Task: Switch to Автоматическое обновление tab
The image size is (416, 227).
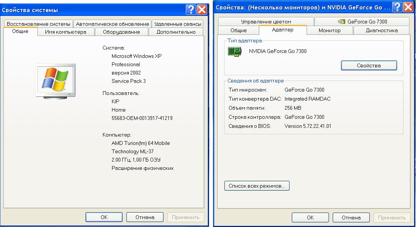Action: (x=112, y=24)
